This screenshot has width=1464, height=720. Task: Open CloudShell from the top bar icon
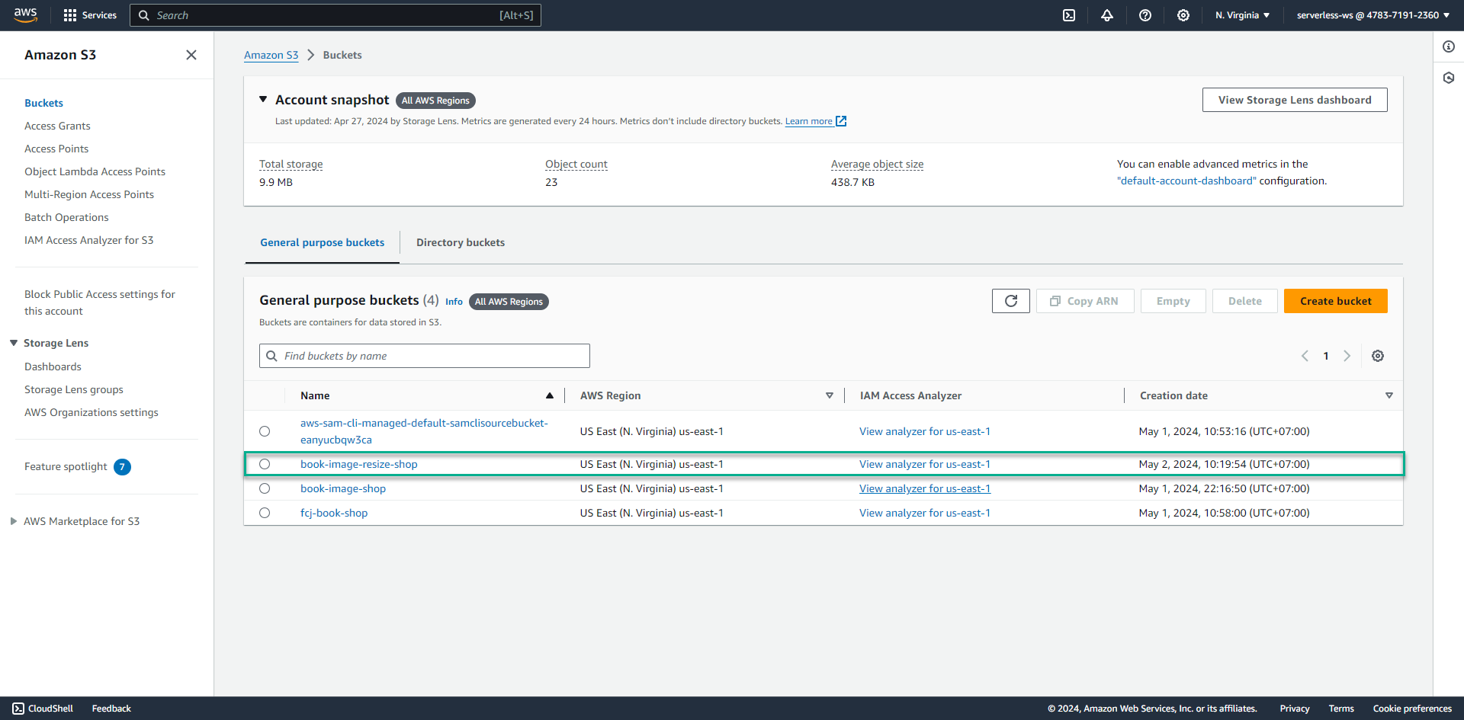[x=1069, y=15]
